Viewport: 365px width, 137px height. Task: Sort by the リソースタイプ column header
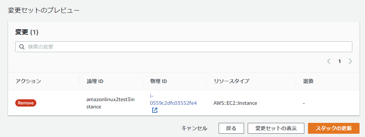231,81
